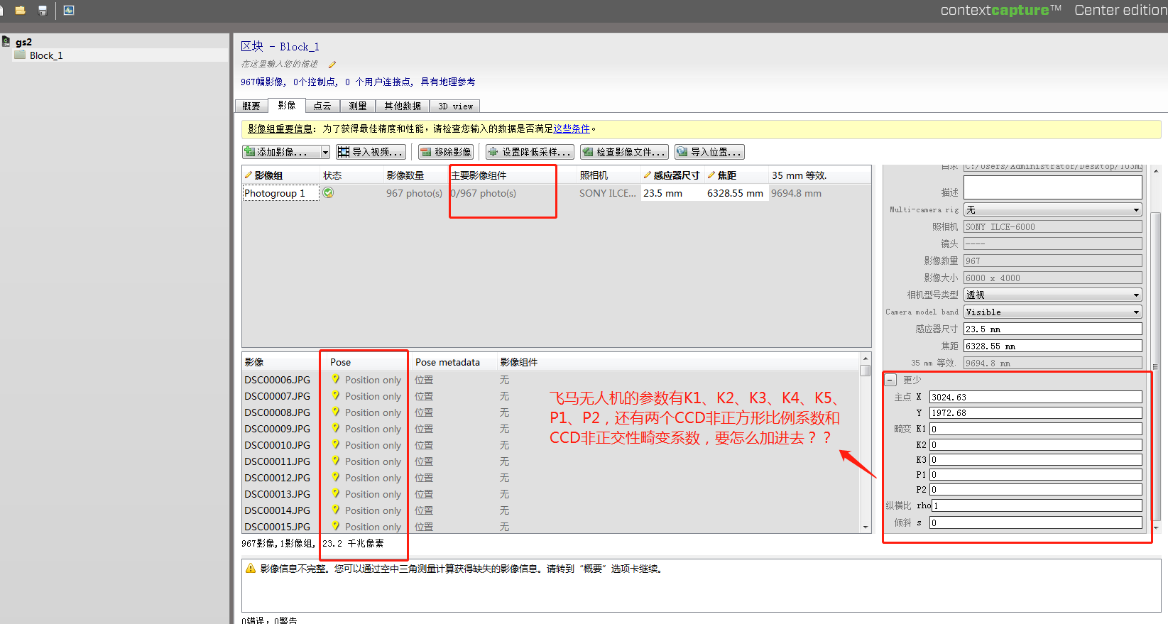Select the DSC00006.JPG image row
The height and width of the screenshot is (624, 1168).
click(x=550, y=380)
